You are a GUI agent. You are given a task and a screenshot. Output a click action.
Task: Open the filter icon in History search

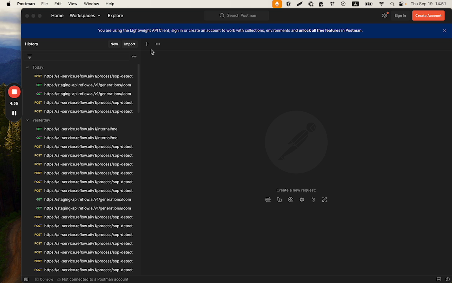click(x=29, y=57)
